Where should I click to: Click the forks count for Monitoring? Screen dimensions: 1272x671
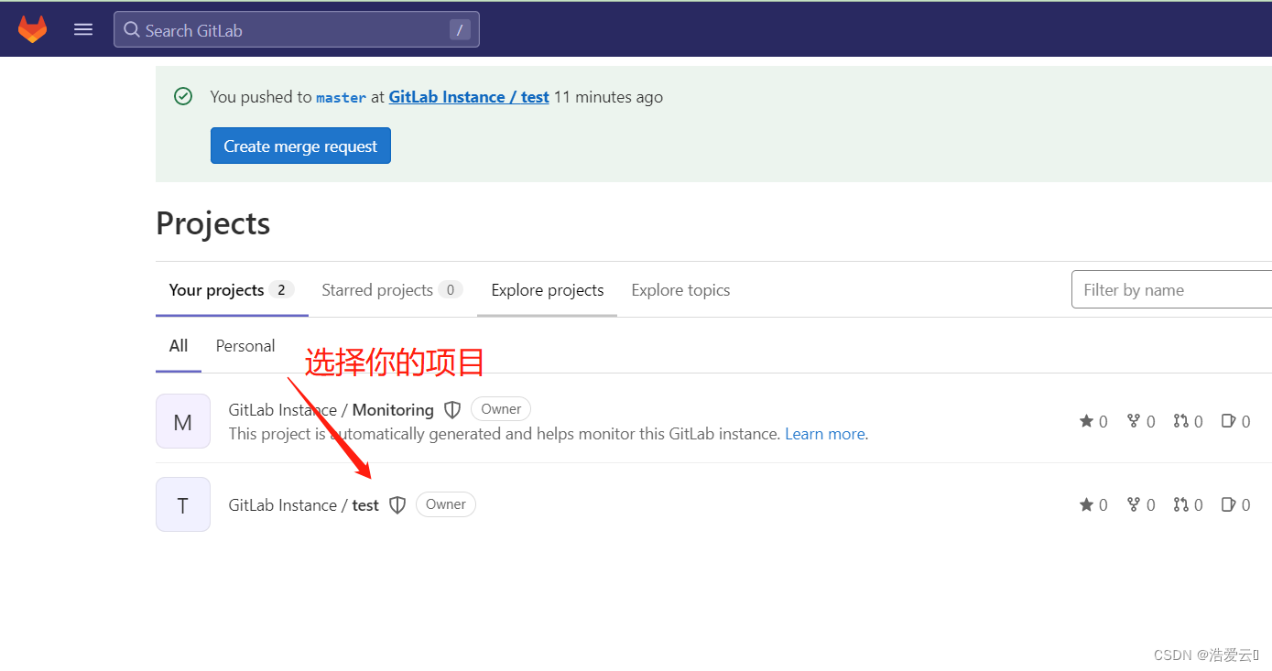pos(1141,421)
